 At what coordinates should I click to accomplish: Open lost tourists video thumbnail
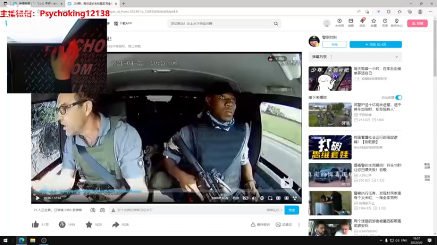[x=330, y=227]
